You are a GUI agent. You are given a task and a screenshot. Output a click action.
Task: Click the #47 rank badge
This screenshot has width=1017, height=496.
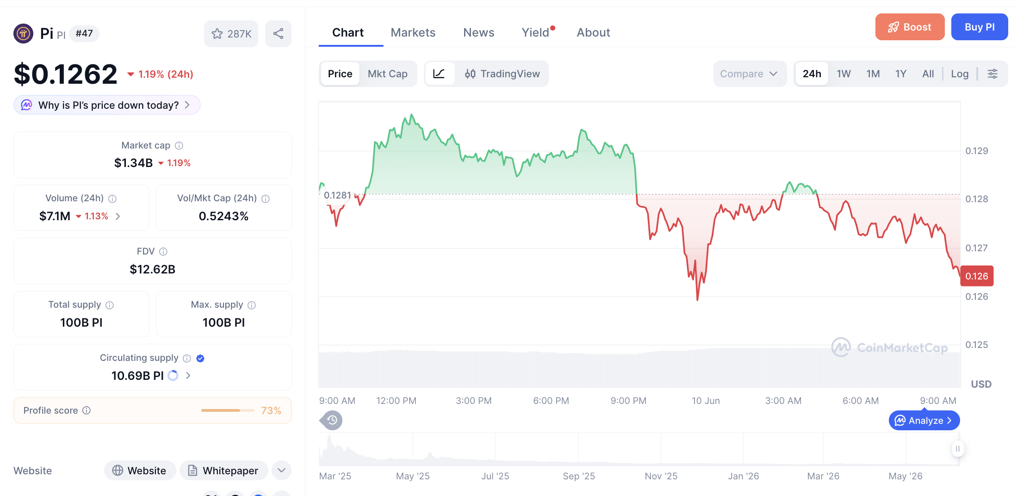(x=84, y=33)
